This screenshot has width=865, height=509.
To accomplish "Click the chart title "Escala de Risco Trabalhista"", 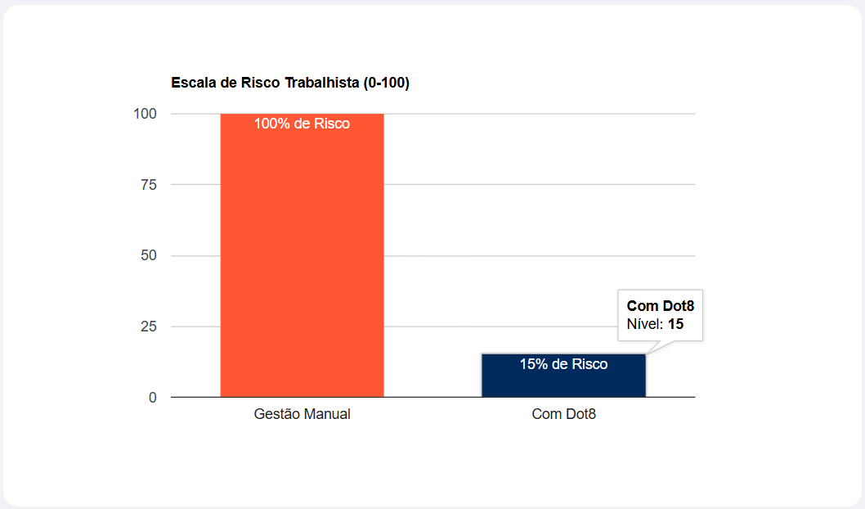I will (x=289, y=83).
